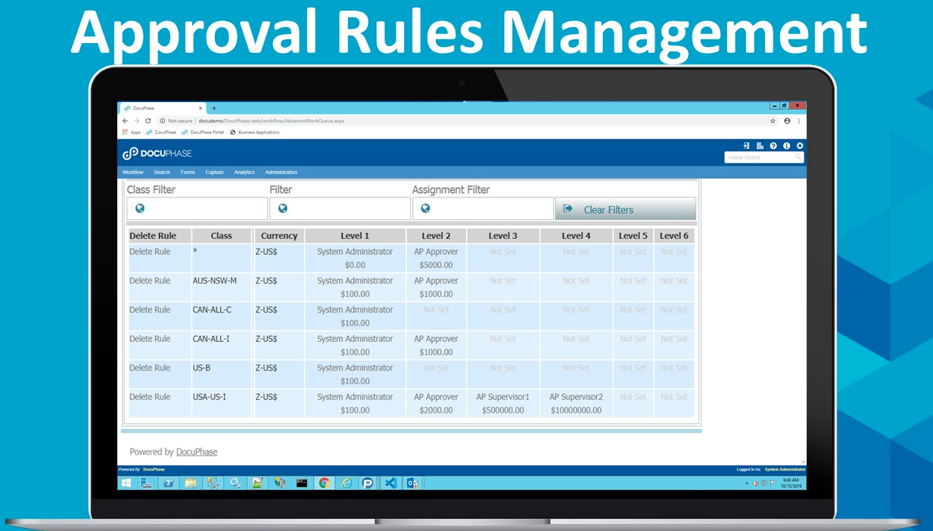Click the help question mark icon
Viewport: 933px width, 531px height.
[773, 145]
